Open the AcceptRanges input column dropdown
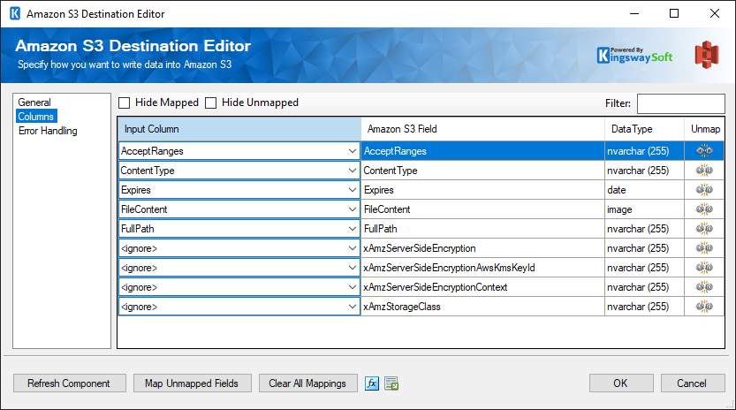The width and height of the screenshot is (736, 410). (x=353, y=151)
